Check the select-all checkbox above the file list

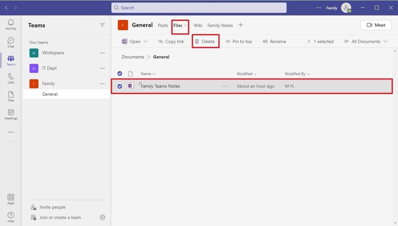coord(120,73)
